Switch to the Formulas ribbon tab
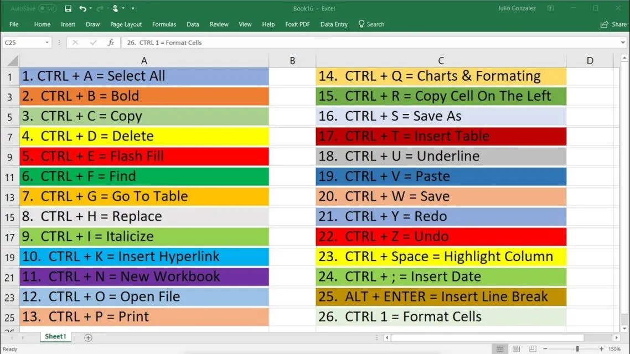Screen dimensions: 630x354 pyautogui.click(x=164, y=24)
